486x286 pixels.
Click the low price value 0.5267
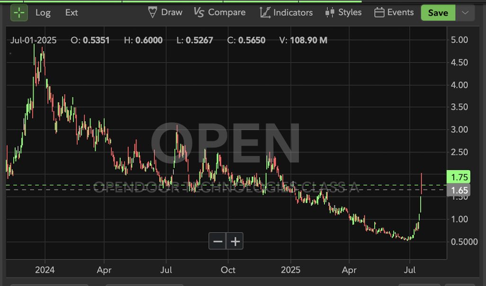[199, 40]
